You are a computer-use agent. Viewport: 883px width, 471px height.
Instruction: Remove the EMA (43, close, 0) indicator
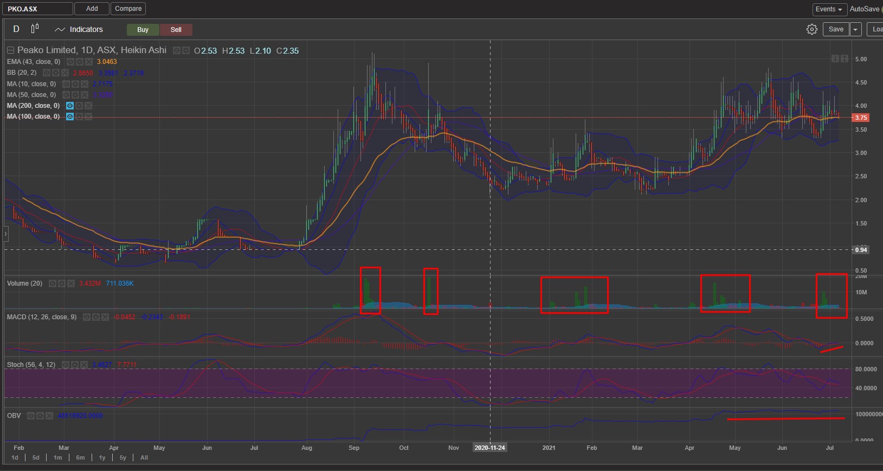pyautogui.click(x=89, y=62)
